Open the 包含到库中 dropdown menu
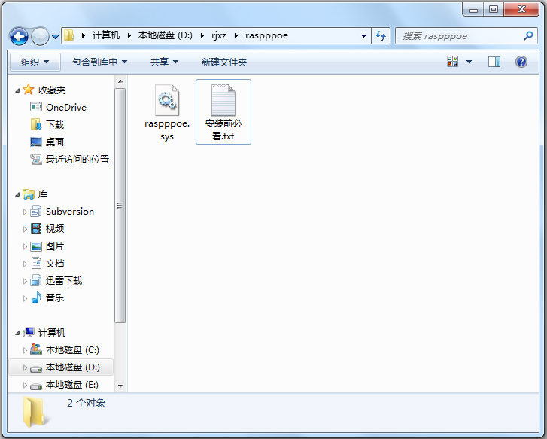The height and width of the screenshot is (439, 547). [99, 62]
